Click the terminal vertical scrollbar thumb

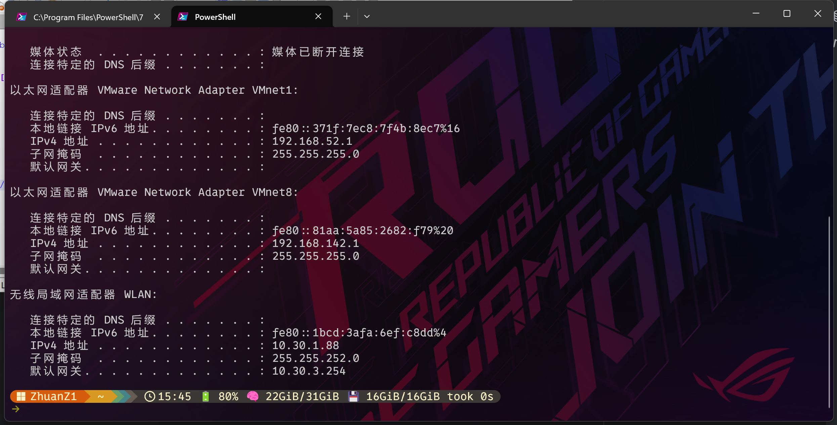829,312
